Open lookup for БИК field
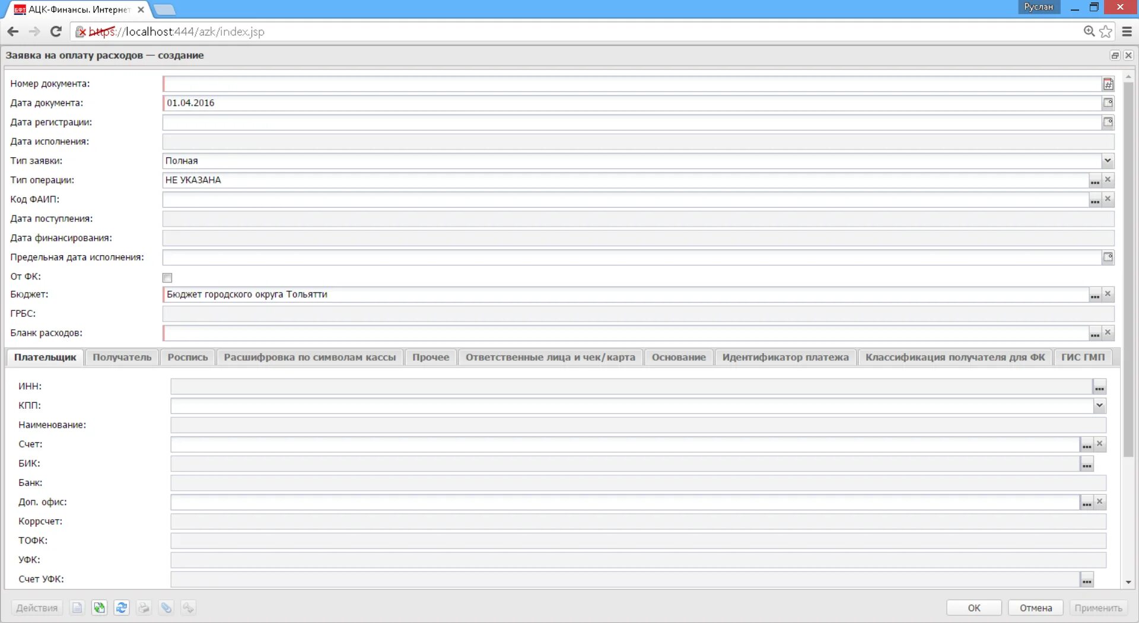1139x623 pixels. tap(1086, 464)
